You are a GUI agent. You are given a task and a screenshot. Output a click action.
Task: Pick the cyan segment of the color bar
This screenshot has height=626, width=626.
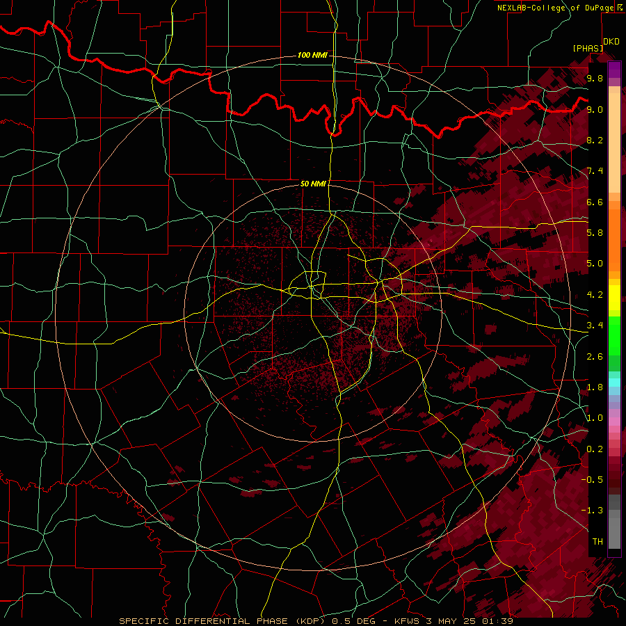click(614, 383)
